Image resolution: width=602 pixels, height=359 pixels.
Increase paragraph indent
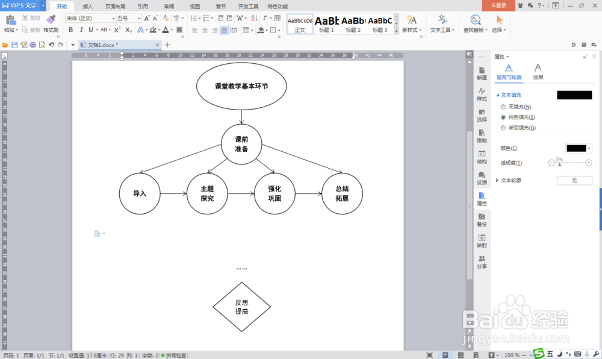click(x=229, y=19)
